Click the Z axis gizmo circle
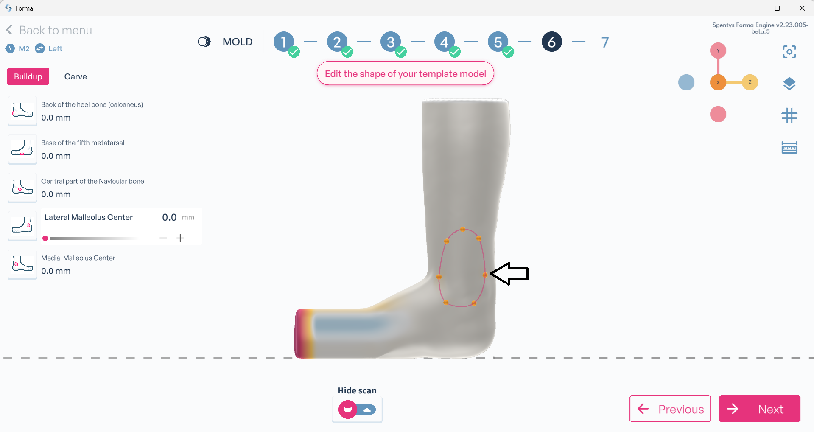This screenshot has height=432, width=814. click(x=750, y=82)
